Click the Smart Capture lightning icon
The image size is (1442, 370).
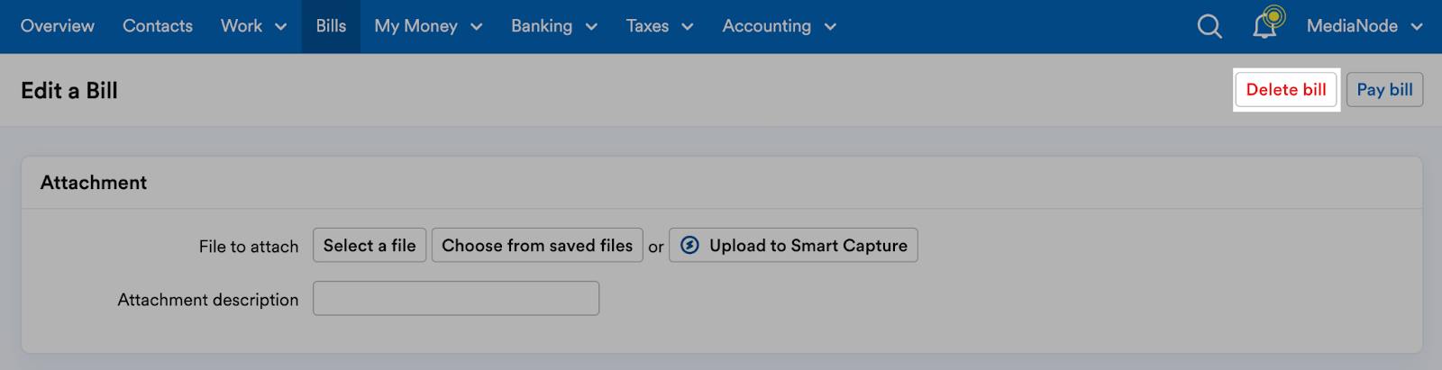(x=689, y=245)
